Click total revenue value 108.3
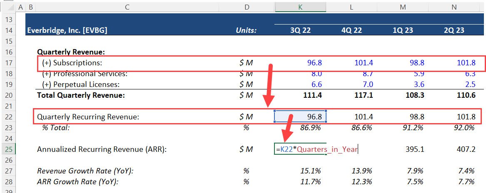Viewport: 486px width, 193px height. [x=414, y=95]
